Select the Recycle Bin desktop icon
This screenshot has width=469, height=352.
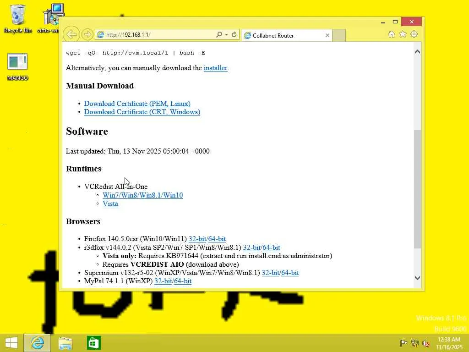[18, 18]
